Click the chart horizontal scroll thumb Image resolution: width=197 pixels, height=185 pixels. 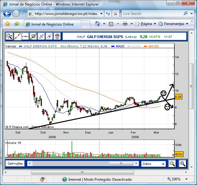[121, 163]
